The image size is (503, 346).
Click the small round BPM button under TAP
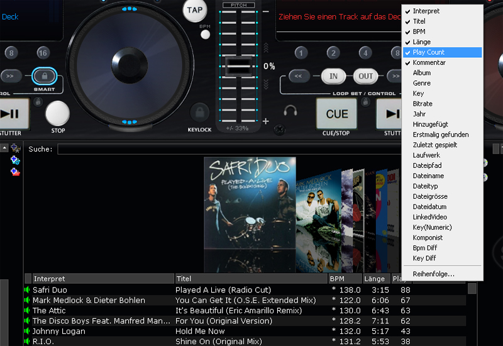point(205,35)
